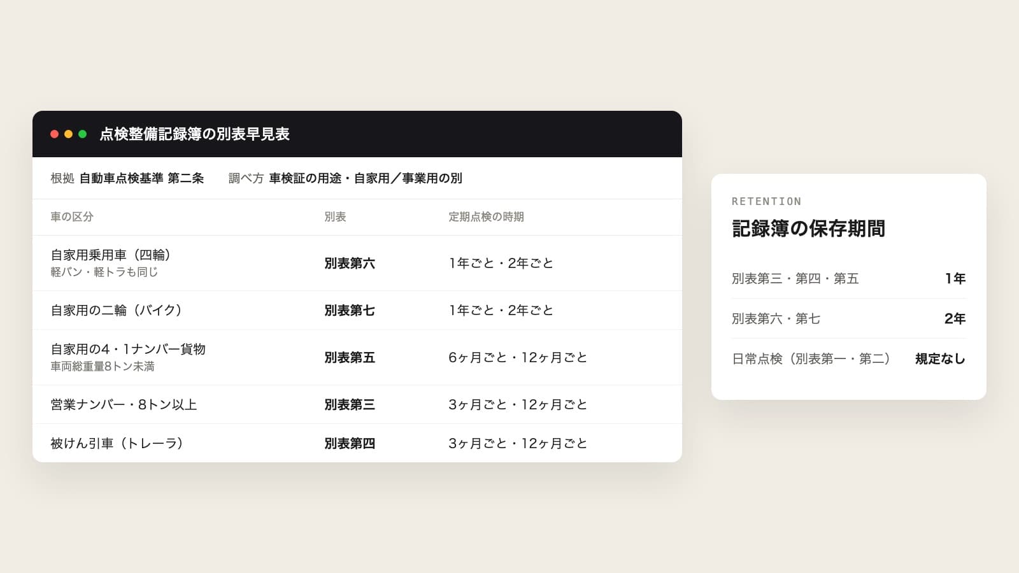Select the text 自動車点検基準 第二条
1019x573 pixels.
click(x=141, y=178)
